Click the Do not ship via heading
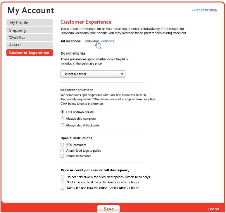The image size is (226, 213). click(x=73, y=53)
